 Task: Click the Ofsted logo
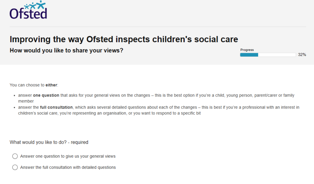[x=28, y=10]
